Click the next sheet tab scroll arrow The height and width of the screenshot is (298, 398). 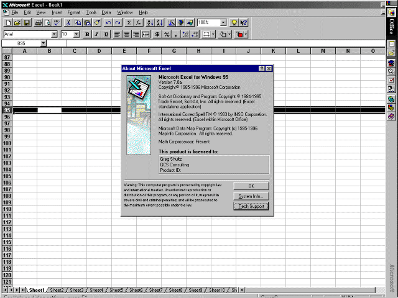17,290
